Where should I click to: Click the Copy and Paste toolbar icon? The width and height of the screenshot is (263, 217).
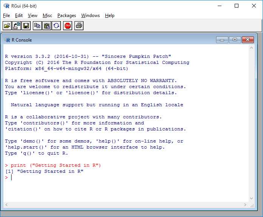coord(56,26)
